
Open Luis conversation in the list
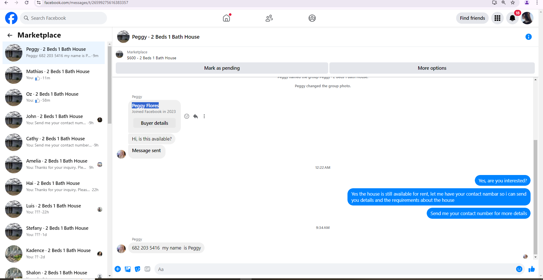(x=54, y=209)
